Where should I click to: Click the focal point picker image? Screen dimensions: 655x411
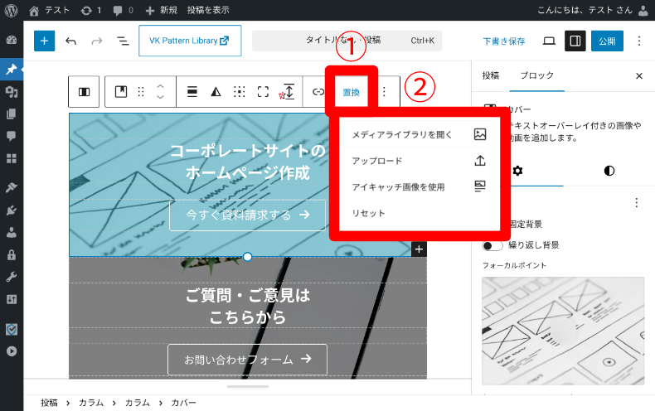(563, 331)
